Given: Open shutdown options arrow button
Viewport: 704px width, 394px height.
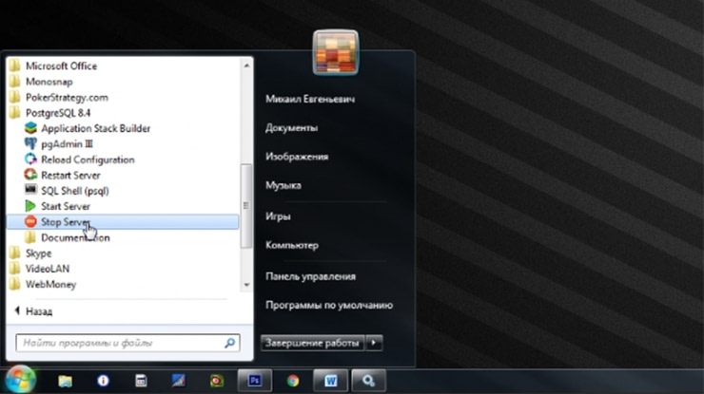Looking at the screenshot, I should tap(374, 343).
